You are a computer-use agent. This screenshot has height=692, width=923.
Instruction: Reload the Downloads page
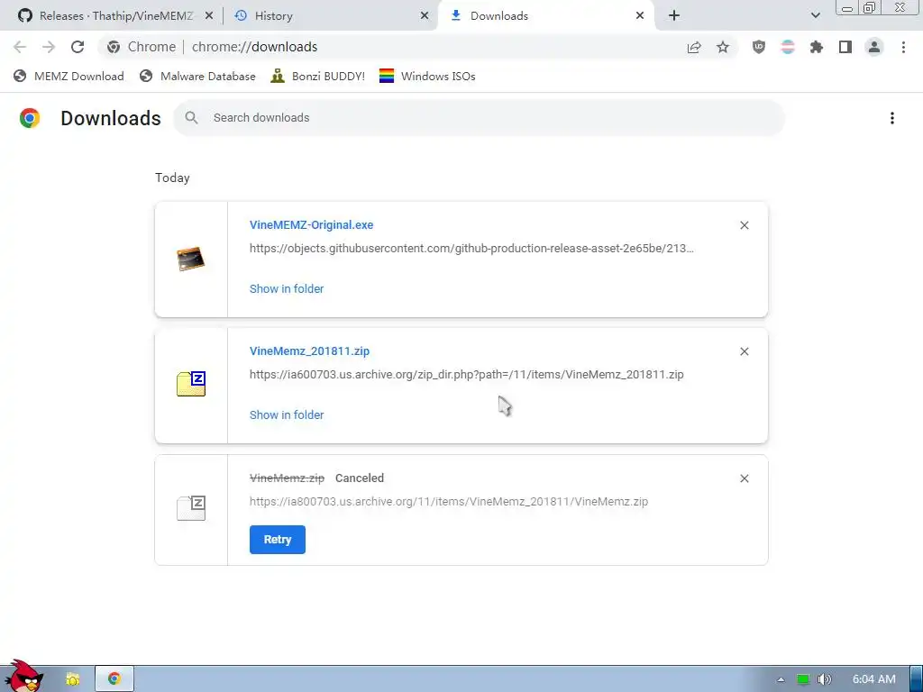coord(78,47)
